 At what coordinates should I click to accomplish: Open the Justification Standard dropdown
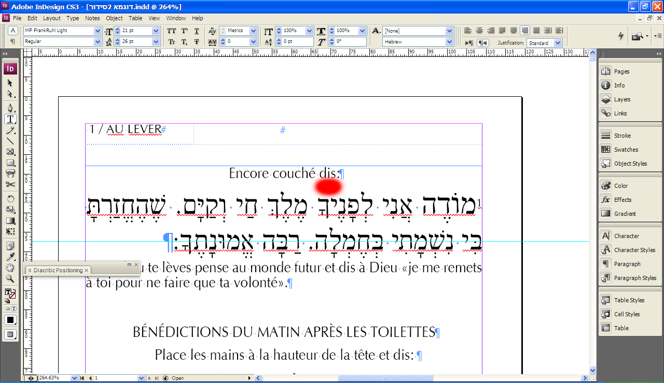[x=558, y=43]
